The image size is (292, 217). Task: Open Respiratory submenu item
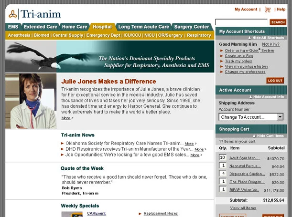click(199, 35)
